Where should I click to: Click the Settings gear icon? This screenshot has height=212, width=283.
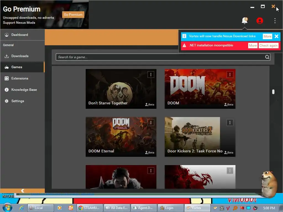click(x=7, y=101)
